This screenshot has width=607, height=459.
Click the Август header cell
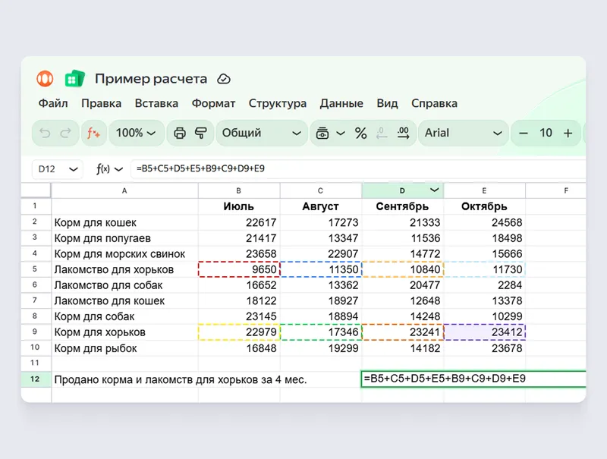pos(320,206)
